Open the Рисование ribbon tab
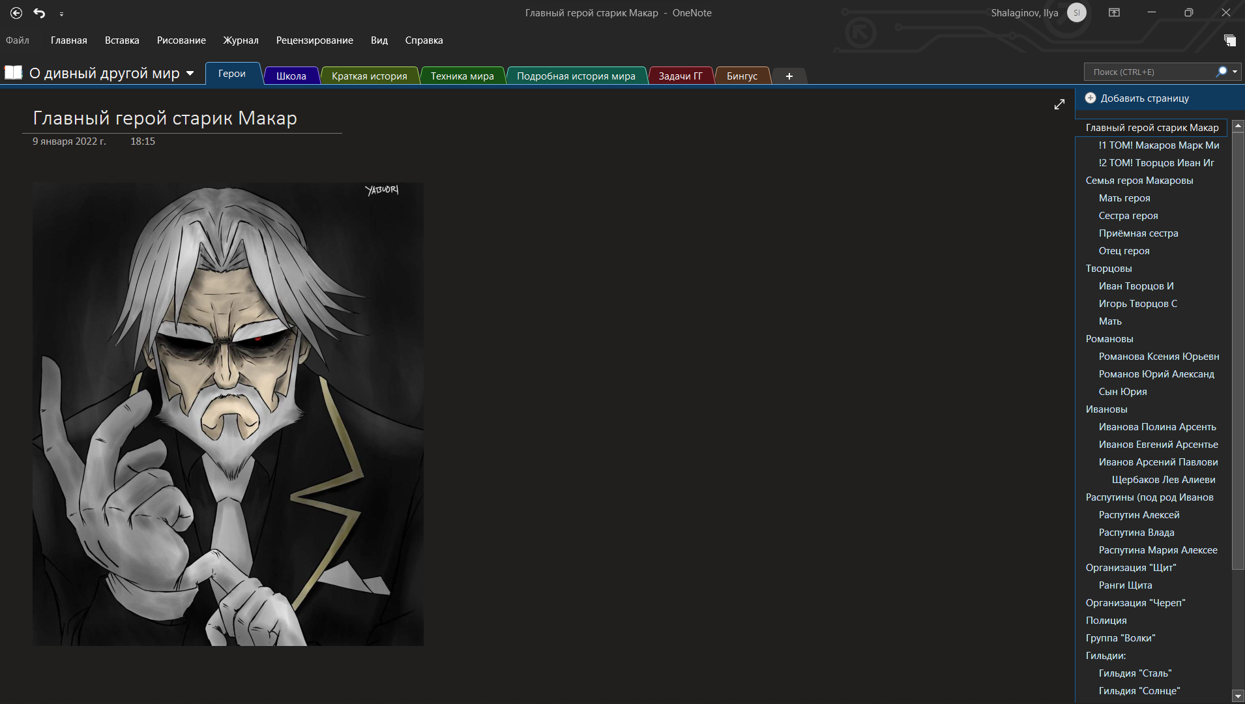Image resolution: width=1245 pixels, height=704 pixels. pos(181,40)
